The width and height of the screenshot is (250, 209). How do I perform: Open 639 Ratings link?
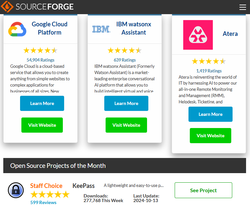(x=125, y=60)
